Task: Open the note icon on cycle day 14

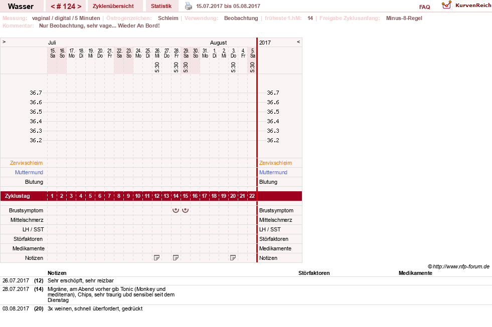Action: click(176, 258)
